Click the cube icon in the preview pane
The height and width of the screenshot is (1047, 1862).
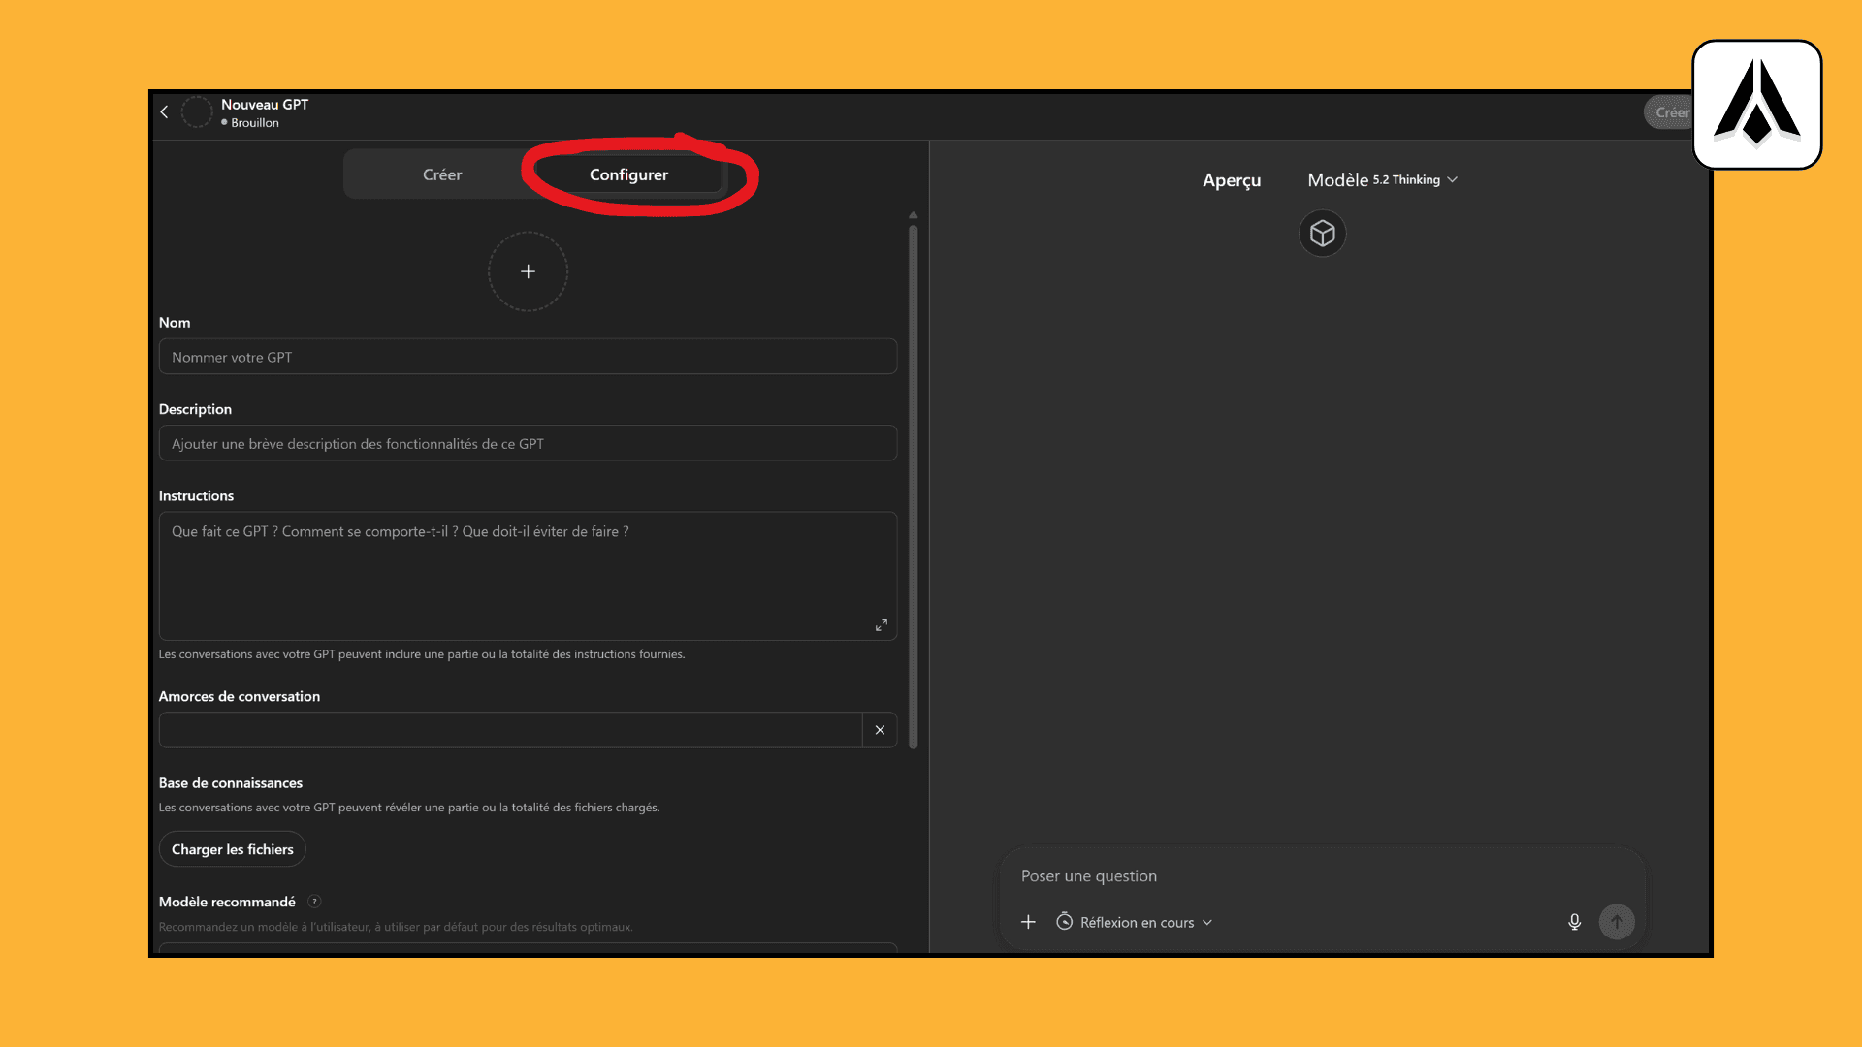click(1322, 234)
